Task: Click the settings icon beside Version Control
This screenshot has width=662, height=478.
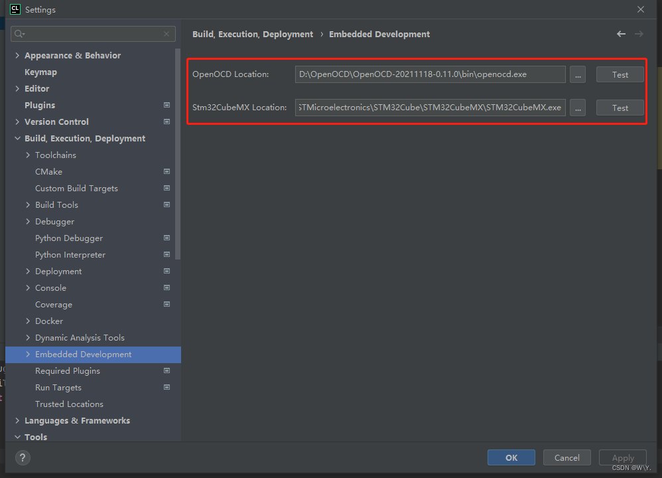Action: [x=166, y=121]
